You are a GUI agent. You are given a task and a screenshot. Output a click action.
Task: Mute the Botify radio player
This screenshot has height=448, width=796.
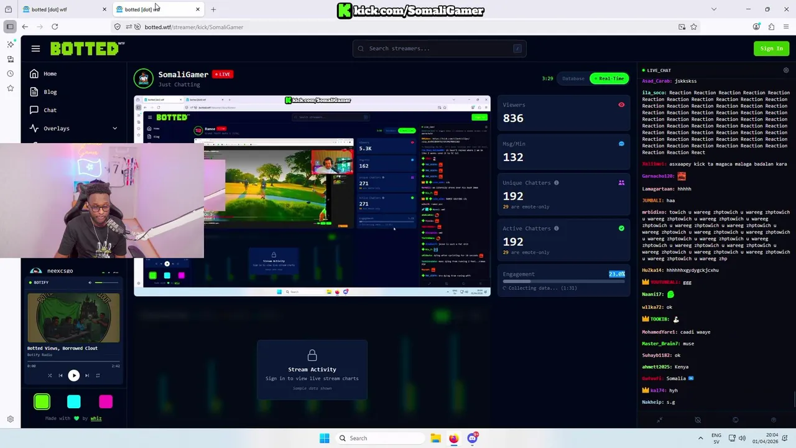(x=90, y=282)
